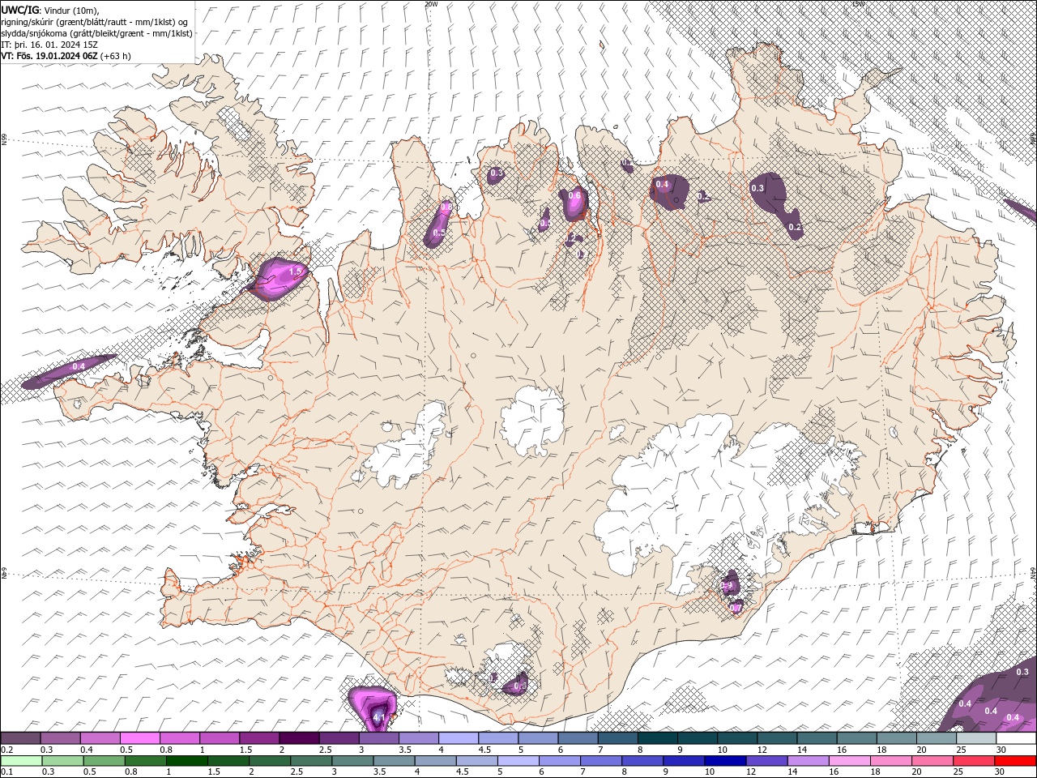The width and height of the screenshot is (1037, 778).
Task: Click the 0.2 label under the snow legend
Action: 6,750
